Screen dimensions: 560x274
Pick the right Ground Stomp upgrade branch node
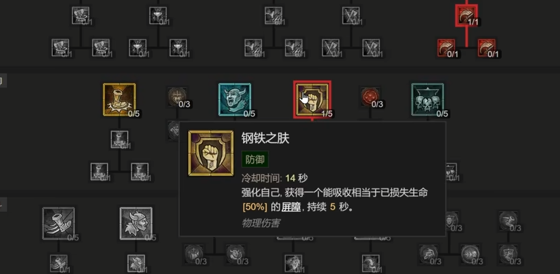140,171
